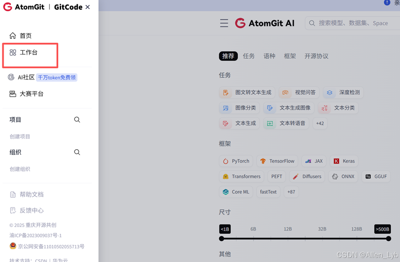
Task: Click the 帮助文档 document icon
Action: pyautogui.click(x=13, y=195)
